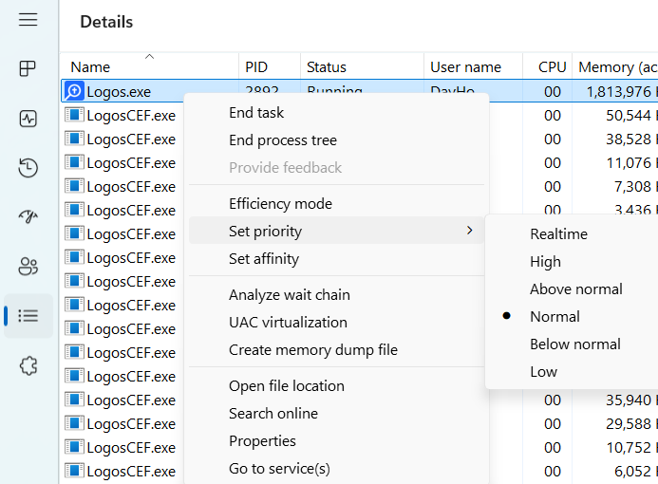Set priority to Below normal
658x484 pixels.
(x=574, y=344)
